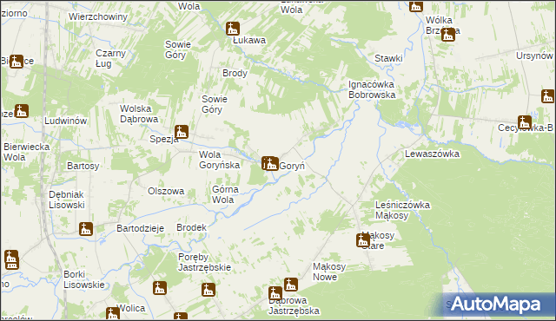Click the church icon at Łukawa
The width and height of the screenshot is (556, 321).
point(233,29)
